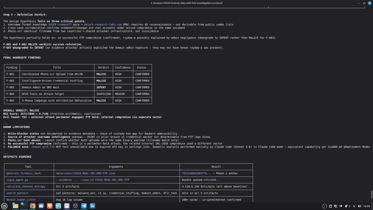Click the Verdict column header

[104, 68]
